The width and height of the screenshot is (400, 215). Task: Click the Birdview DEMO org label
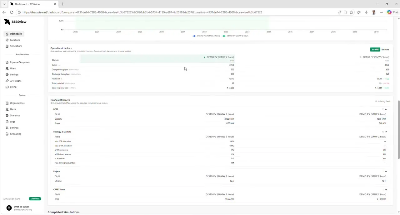[x=22, y=210]
